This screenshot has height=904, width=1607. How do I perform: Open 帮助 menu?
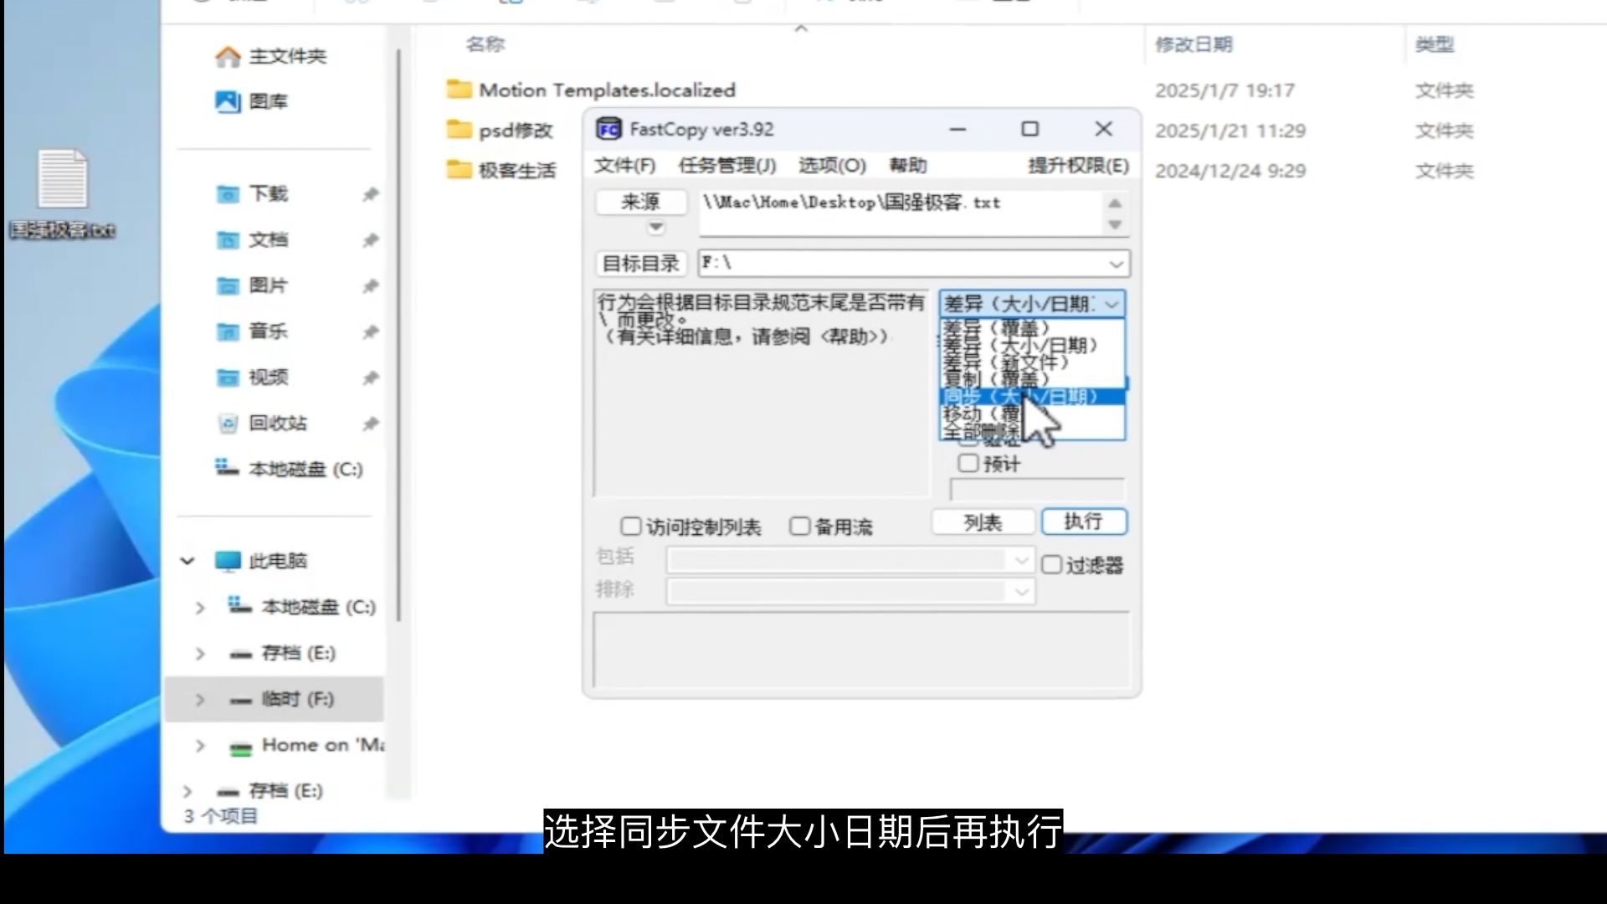coord(908,166)
